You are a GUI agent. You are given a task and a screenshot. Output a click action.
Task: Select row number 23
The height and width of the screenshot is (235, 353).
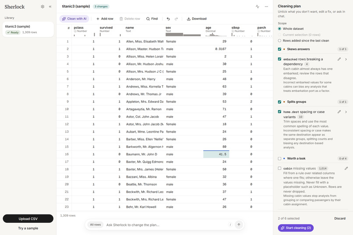(64, 207)
